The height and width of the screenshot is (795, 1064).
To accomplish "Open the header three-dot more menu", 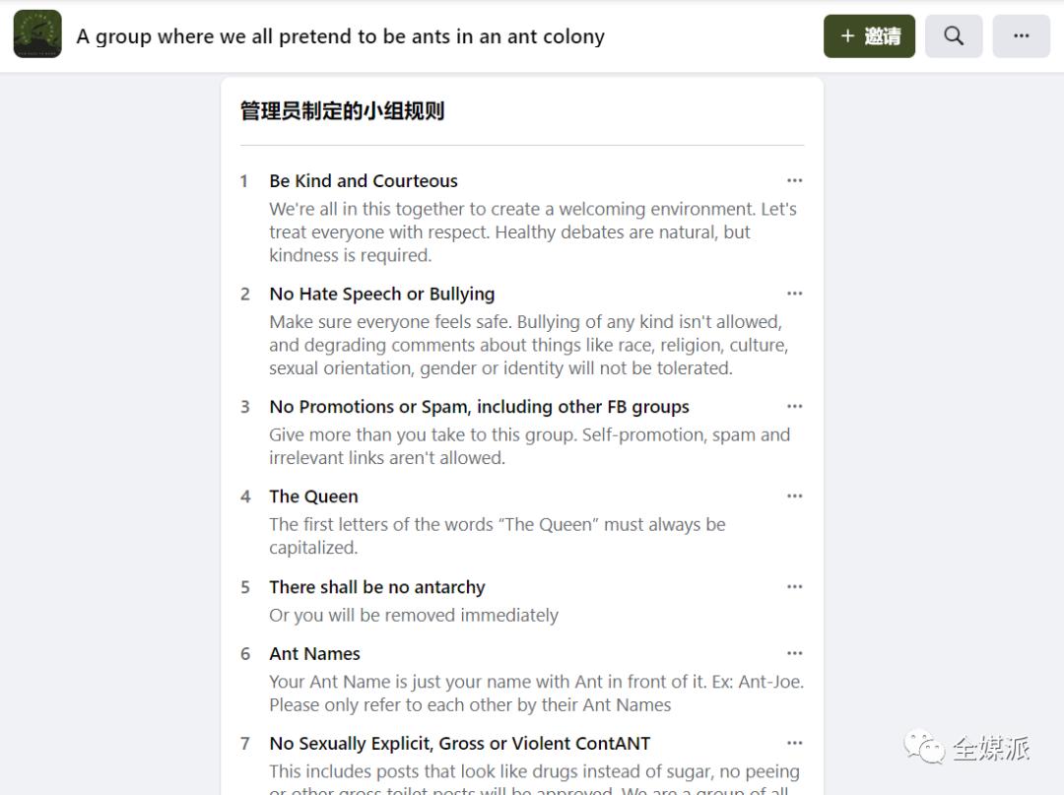I will point(1021,36).
